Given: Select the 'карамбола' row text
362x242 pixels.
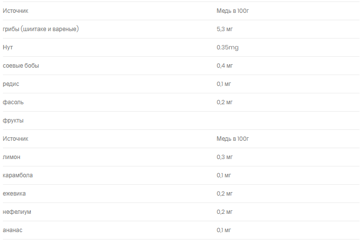Looking at the screenshot, I should (x=18, y=175).
